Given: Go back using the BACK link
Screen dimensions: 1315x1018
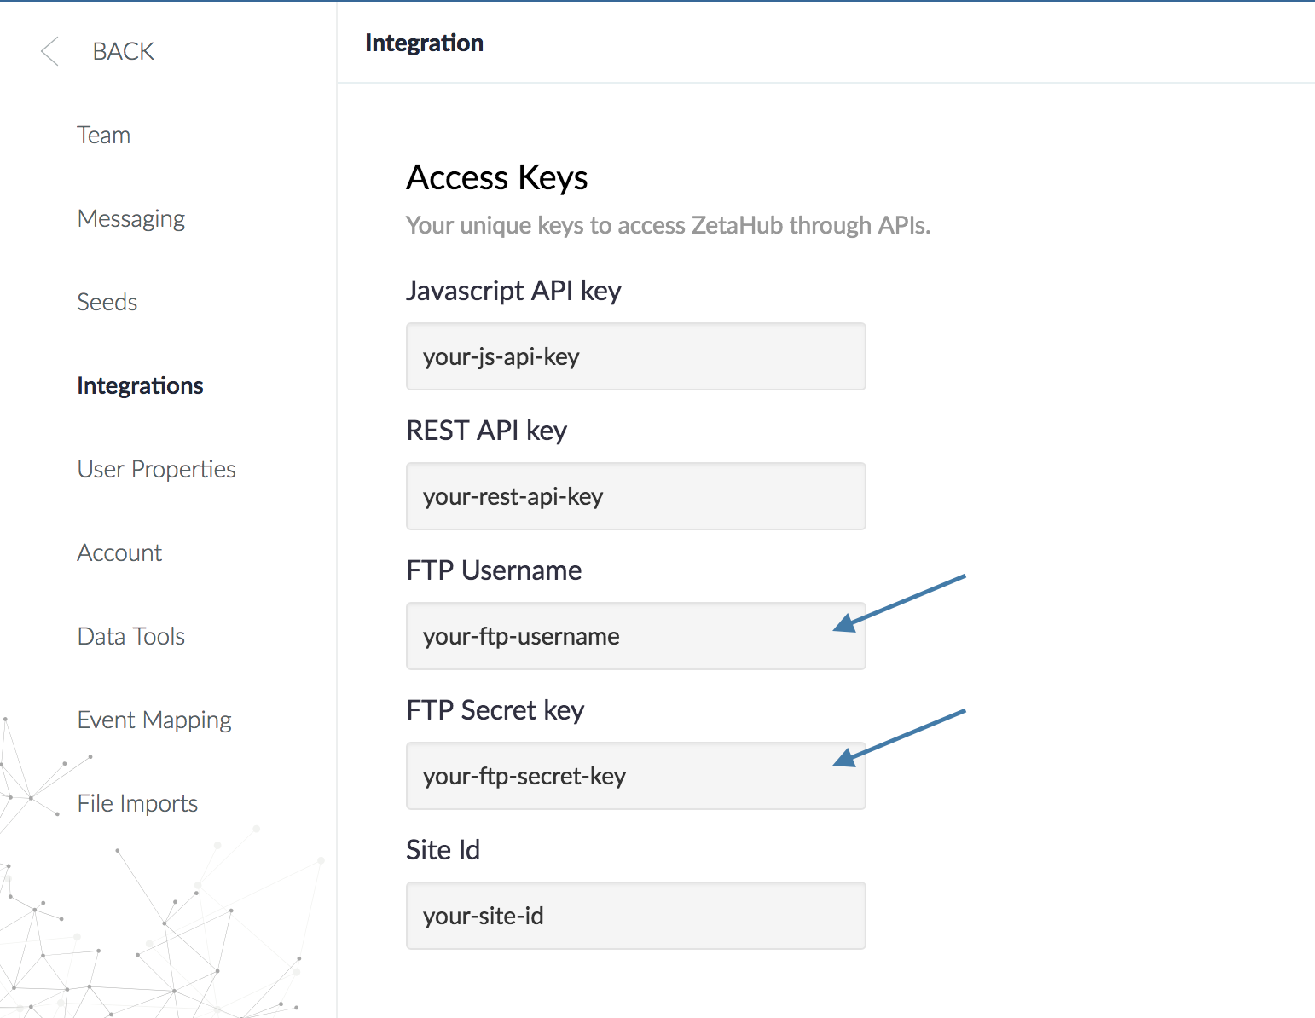Looking at the screenshot, I should [x=123, y=51].
